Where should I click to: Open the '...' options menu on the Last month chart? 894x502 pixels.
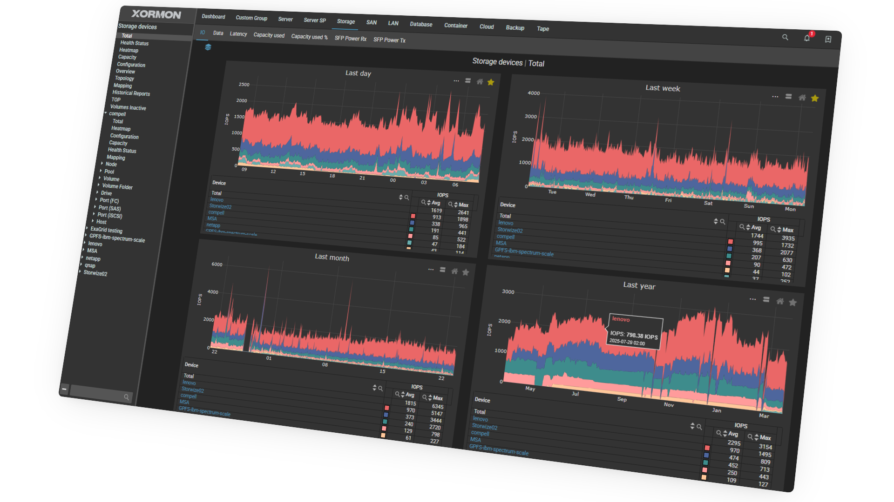(431, 269)
